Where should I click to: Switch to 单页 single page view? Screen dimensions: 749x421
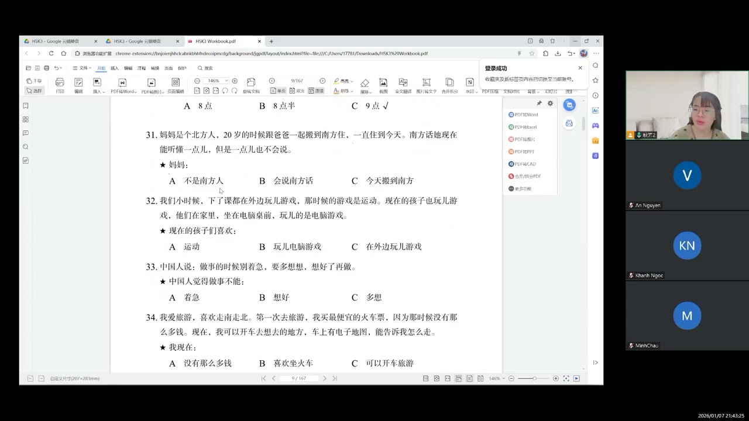(x=279, y=91)
